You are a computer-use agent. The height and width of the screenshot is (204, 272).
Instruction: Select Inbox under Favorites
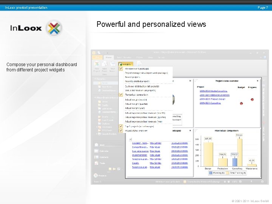coord(105,83)
